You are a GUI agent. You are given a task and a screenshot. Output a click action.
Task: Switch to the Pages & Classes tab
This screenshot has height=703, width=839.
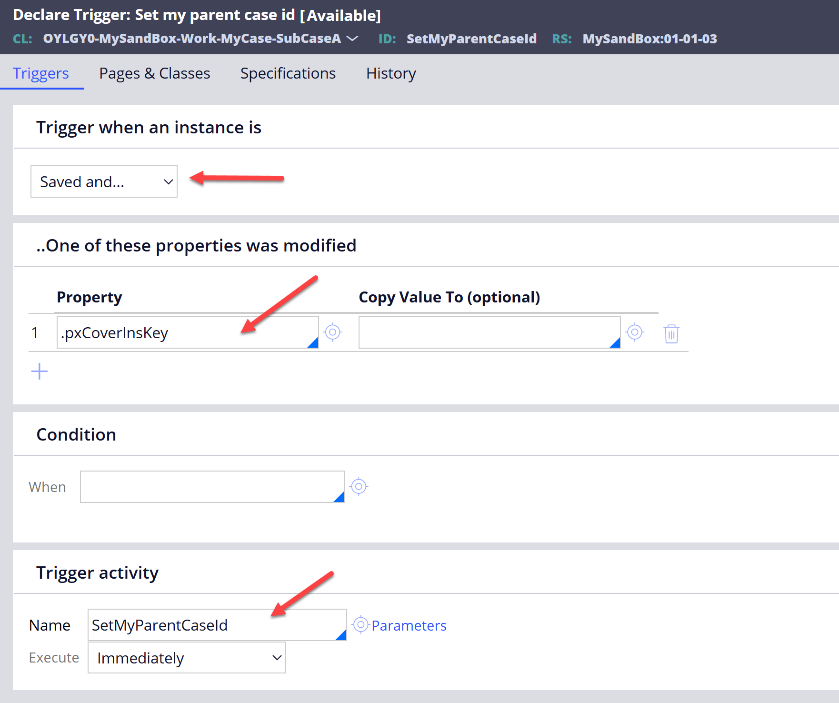(x=155, y=73)
